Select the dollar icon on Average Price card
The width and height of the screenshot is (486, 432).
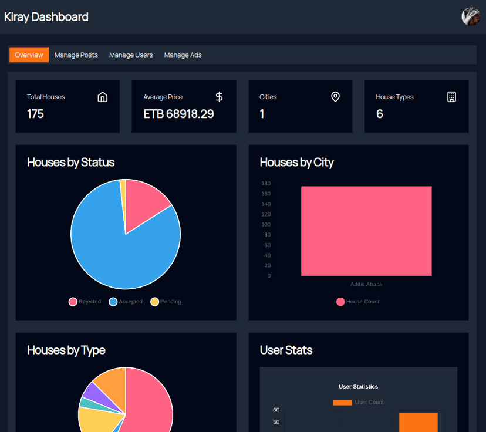click(219, 97)
